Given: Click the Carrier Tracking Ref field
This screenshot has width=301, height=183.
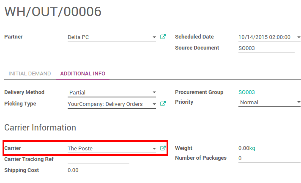Looking at the screenshot, I should coord(98,160).
